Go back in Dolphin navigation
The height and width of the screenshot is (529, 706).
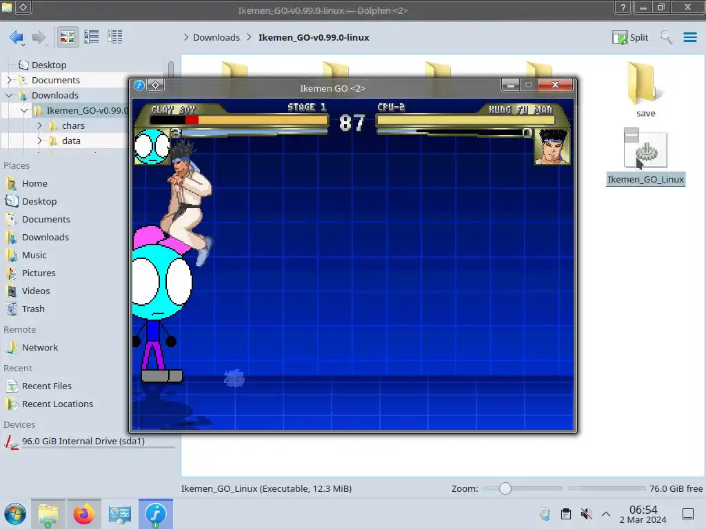(17, 37)
